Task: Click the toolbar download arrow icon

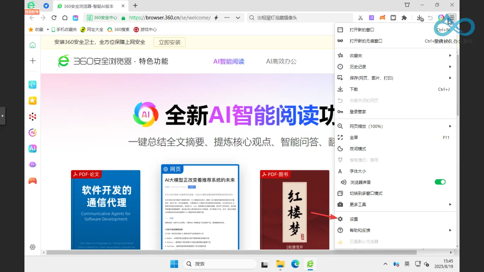Action: point(420,18)
